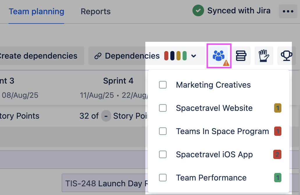300x195 pixels.
Task: Click the orange warning triangle badge
Action: point(226,62)
